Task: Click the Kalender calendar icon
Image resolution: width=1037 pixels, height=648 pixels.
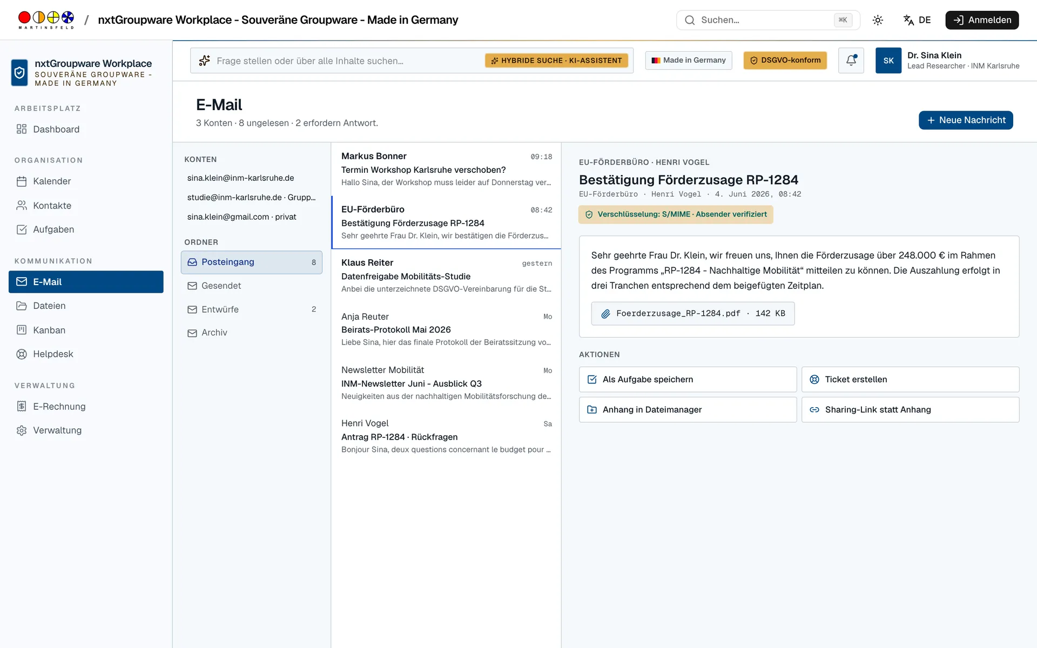Action: (22, 181)
